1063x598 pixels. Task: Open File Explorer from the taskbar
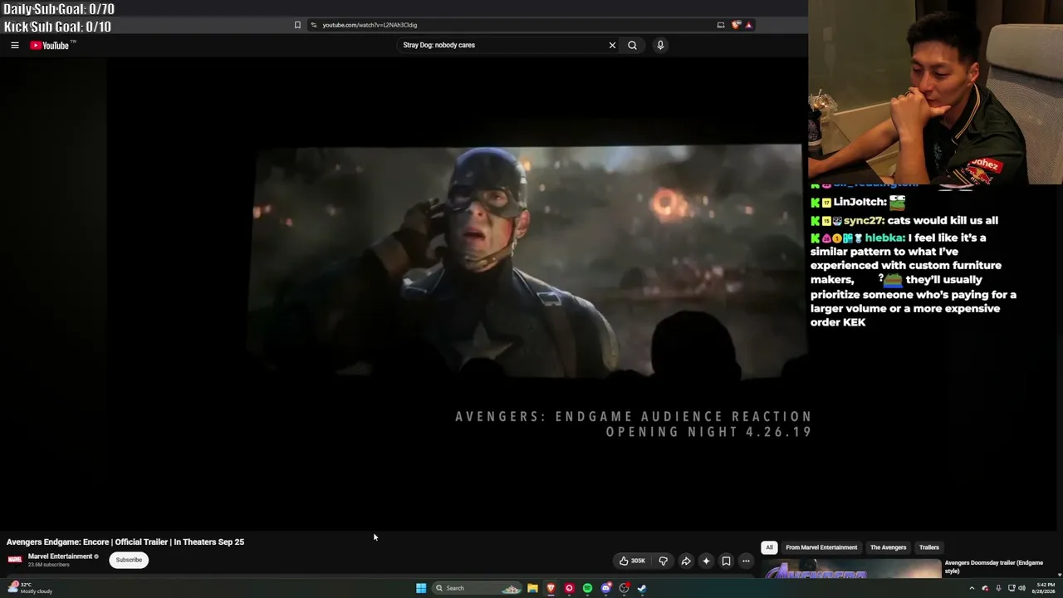532,588
